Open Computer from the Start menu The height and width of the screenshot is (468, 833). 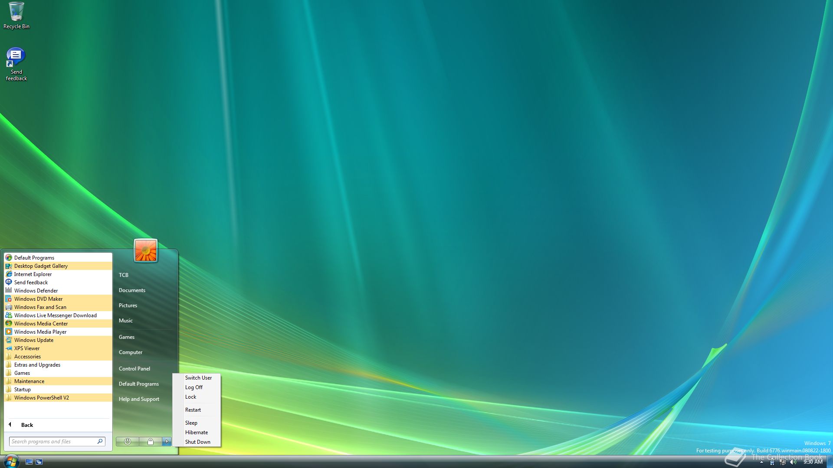145,352
